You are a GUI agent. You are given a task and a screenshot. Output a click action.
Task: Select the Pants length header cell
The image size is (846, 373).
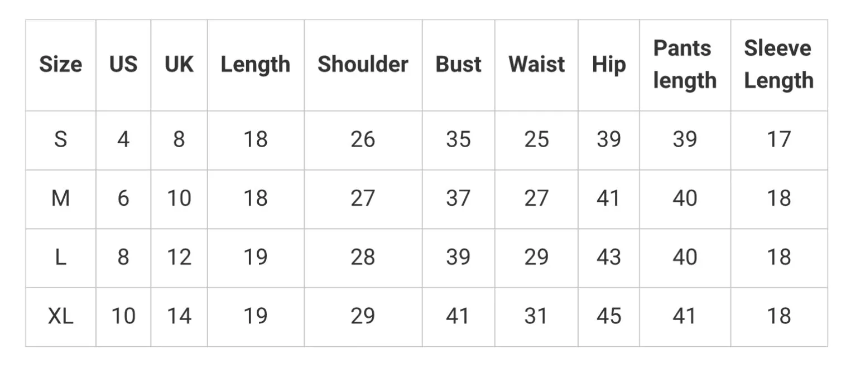point(685,65)
